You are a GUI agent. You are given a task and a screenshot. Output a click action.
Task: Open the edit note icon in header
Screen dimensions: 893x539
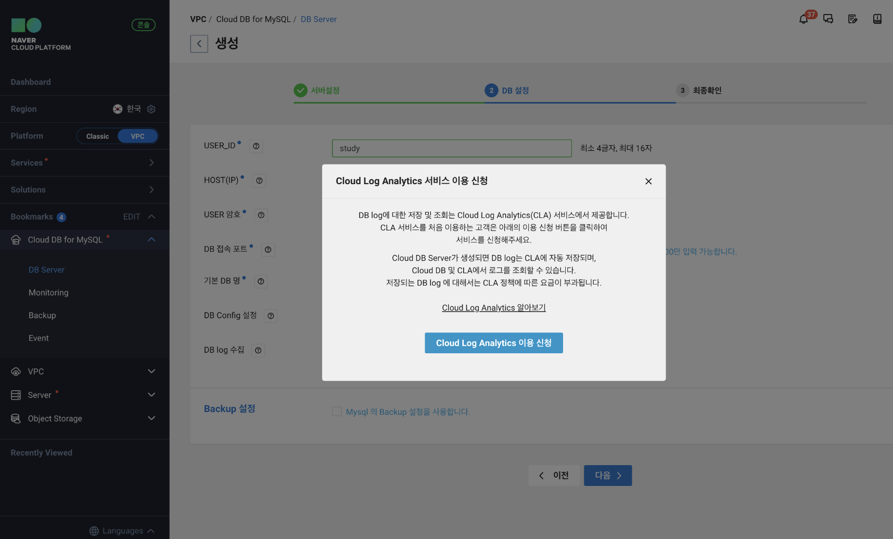coord(852,19)
